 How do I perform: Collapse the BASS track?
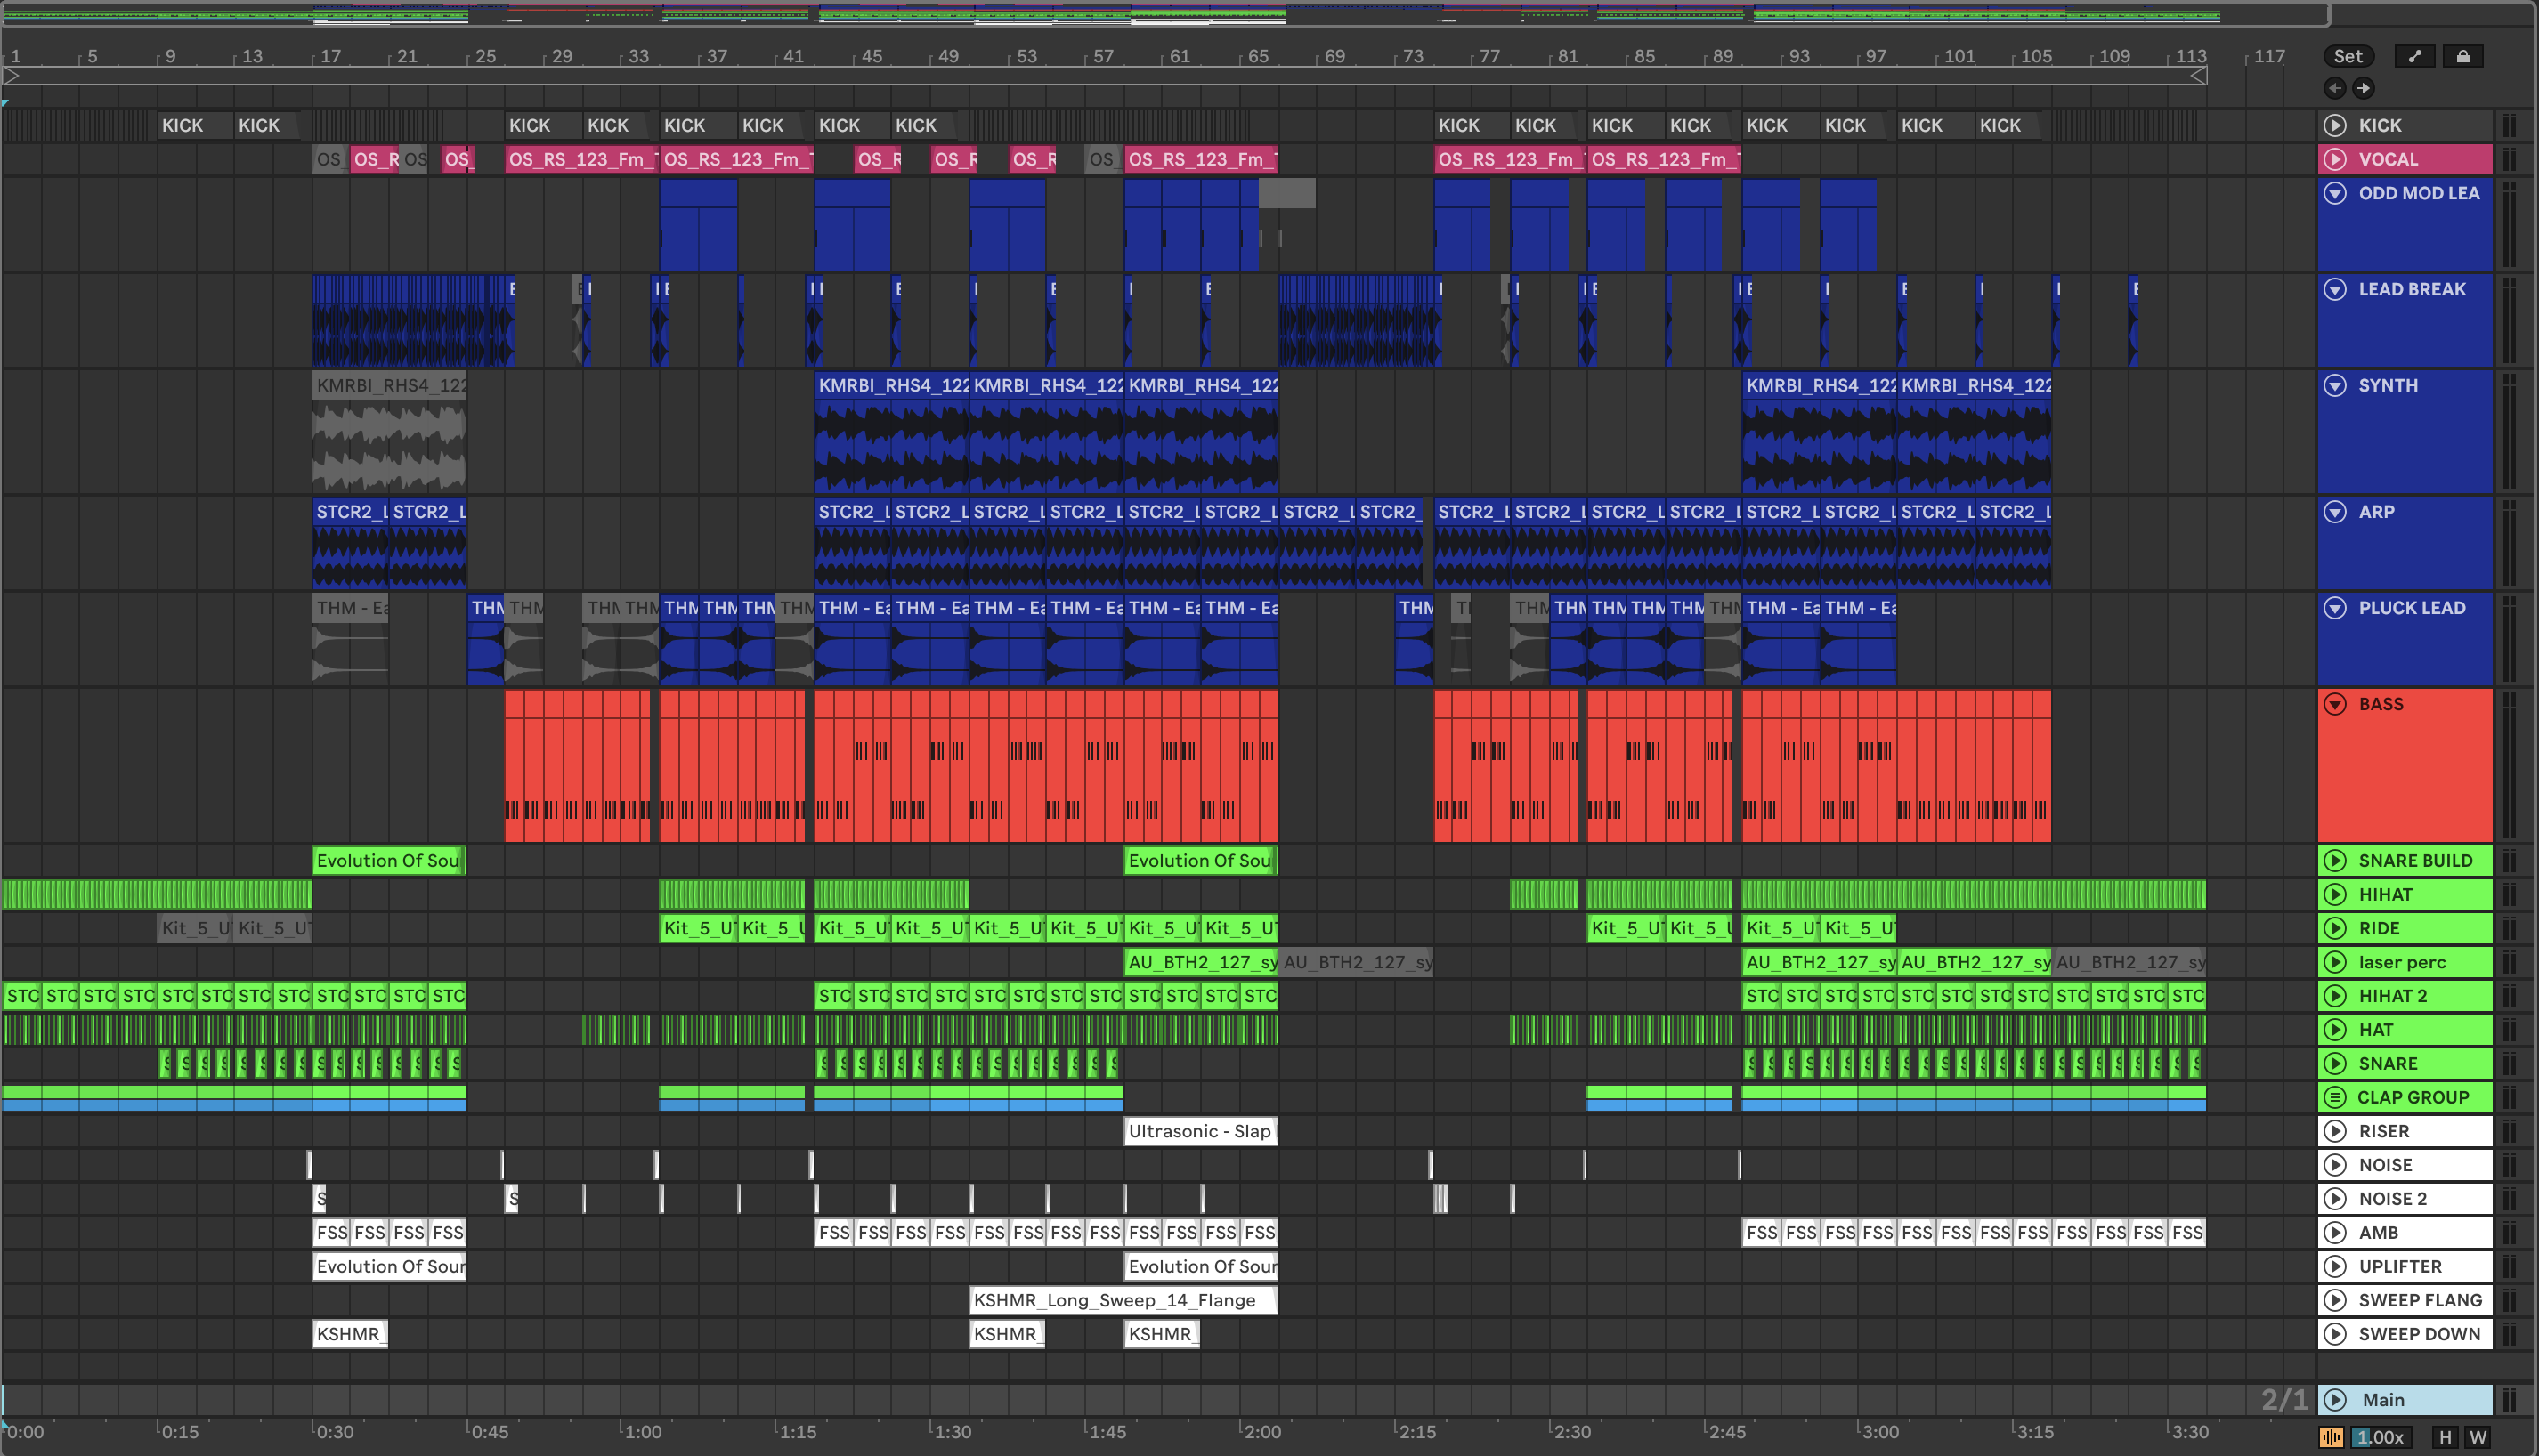(2335, 704)
